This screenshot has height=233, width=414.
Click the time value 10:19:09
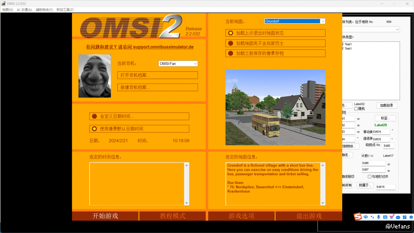(x=181, y=141)
